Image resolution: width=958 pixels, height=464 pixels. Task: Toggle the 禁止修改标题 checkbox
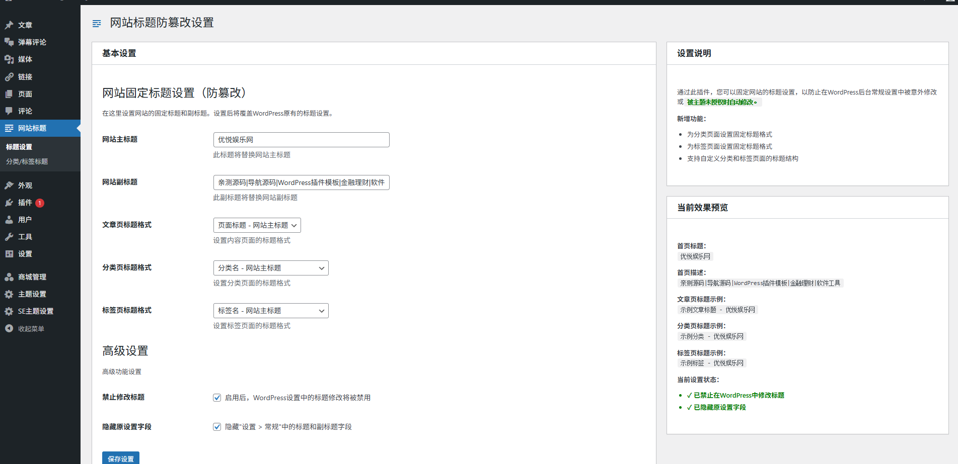(x=217, y=398)
